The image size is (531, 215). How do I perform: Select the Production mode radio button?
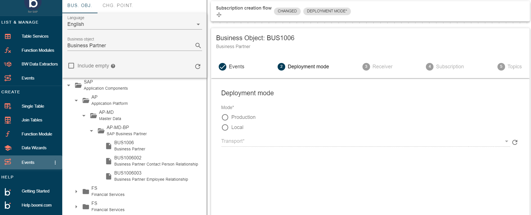pos(225,117)
